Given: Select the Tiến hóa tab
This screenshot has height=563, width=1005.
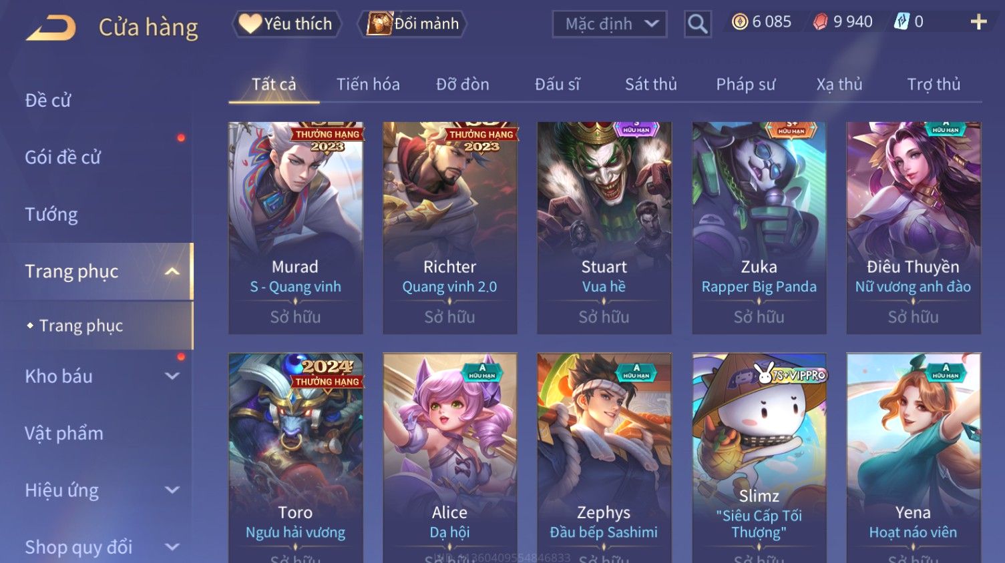Looking at the screenshot, I should [368, 84].
